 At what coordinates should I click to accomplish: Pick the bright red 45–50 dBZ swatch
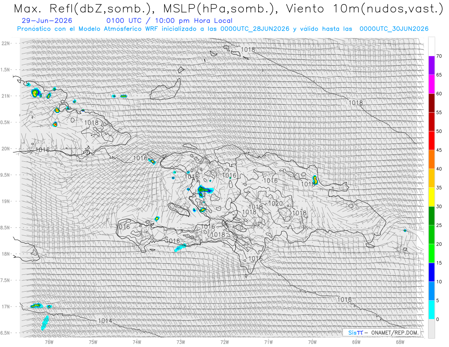(x=431, y=141)
